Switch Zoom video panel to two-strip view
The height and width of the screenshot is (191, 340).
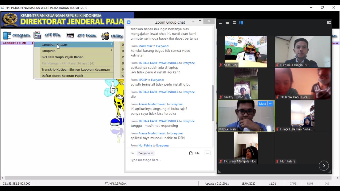[234, 23]
